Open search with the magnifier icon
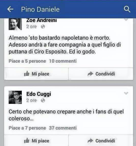This screenshot has height=146, width=136. 127,9
